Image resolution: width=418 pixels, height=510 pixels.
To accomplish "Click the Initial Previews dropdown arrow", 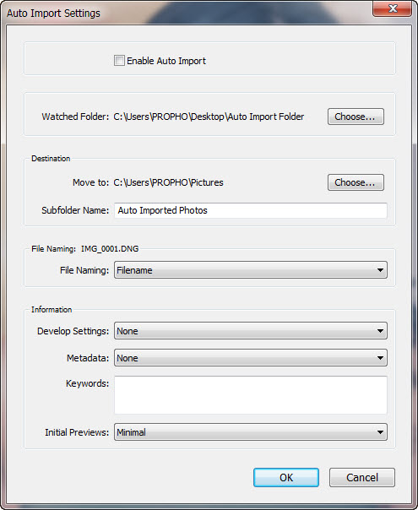I will point(380,432).
